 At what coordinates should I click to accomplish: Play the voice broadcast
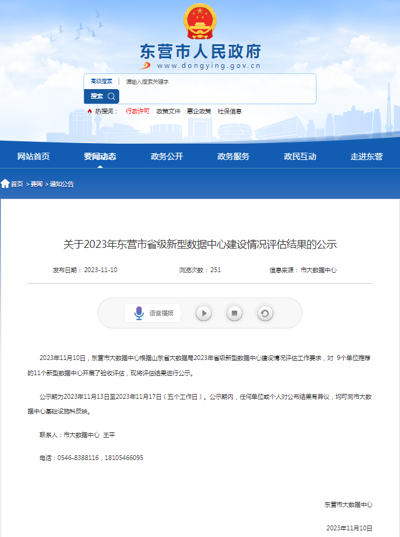[204, 313]
